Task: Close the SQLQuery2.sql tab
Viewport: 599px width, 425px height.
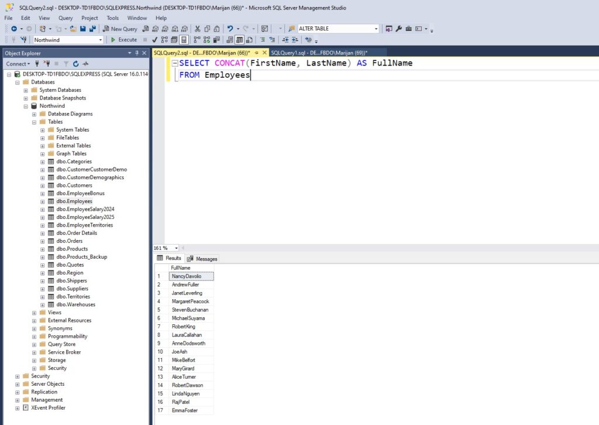Action: 264,53
